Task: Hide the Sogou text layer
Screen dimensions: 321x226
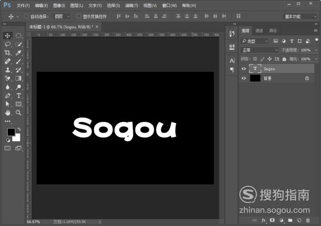Action: pyautogui.click(x=244, y=69)
